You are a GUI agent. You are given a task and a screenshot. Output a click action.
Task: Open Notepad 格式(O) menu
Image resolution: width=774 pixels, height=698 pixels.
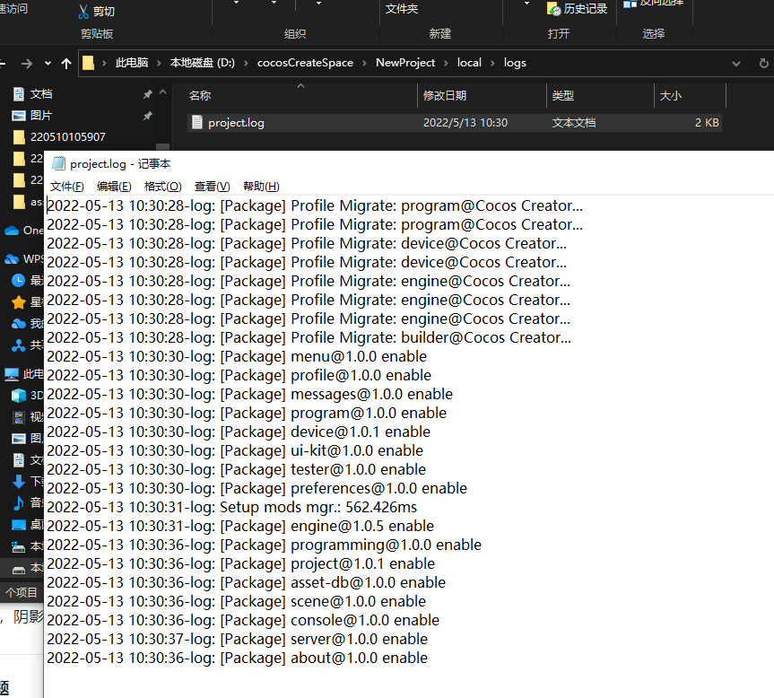163,186
